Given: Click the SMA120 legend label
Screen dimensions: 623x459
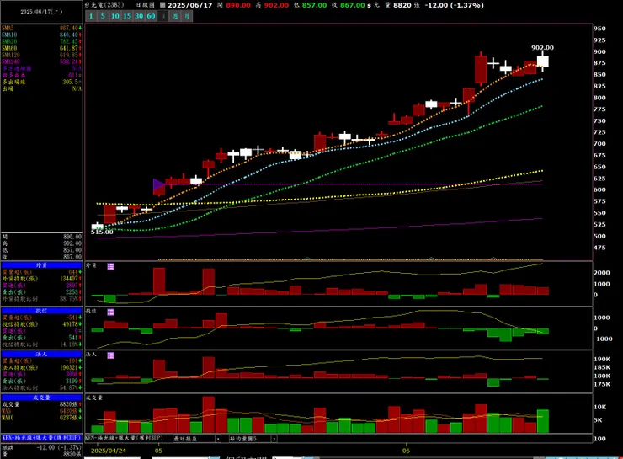Looking at the screenshot, I should (11, 56).
